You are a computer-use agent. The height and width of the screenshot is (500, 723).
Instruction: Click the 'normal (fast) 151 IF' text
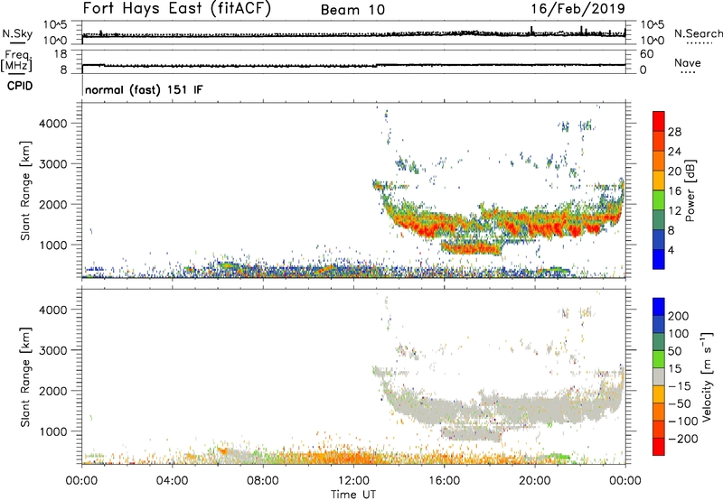[x=144, y=89]
